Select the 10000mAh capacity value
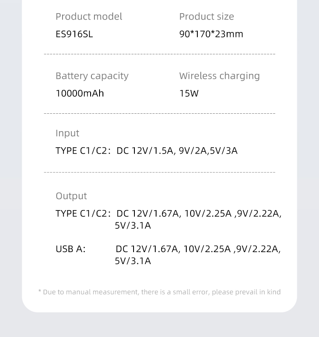The width and height of the screenshot is (319, 337). [80, 93]
